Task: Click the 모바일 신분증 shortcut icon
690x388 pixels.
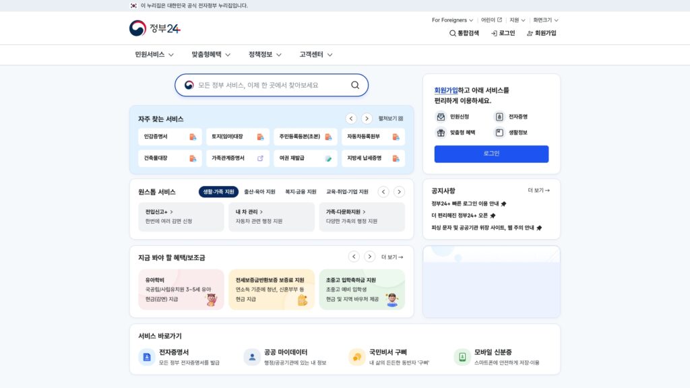Action: click(x=462, y=357)
